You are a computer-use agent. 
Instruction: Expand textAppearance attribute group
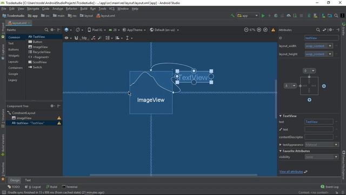[x=280, y=145]
